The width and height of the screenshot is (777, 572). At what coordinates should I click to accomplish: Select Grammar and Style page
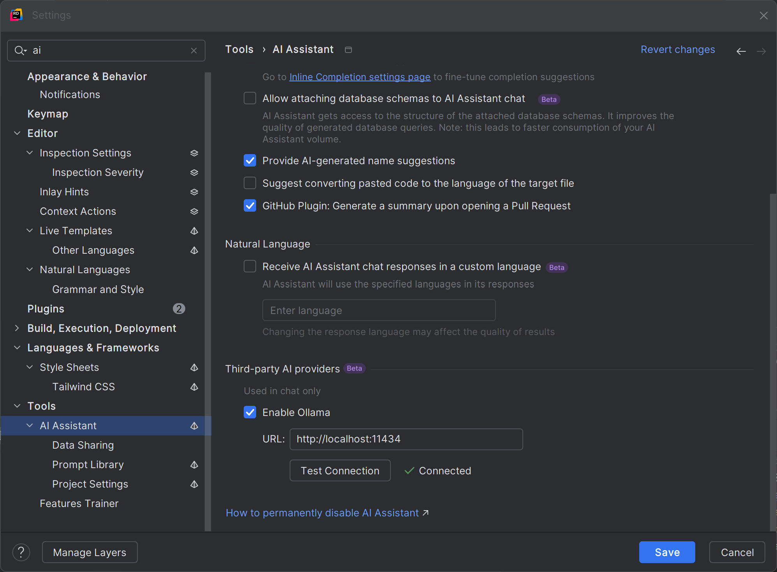tap(98, 290)
